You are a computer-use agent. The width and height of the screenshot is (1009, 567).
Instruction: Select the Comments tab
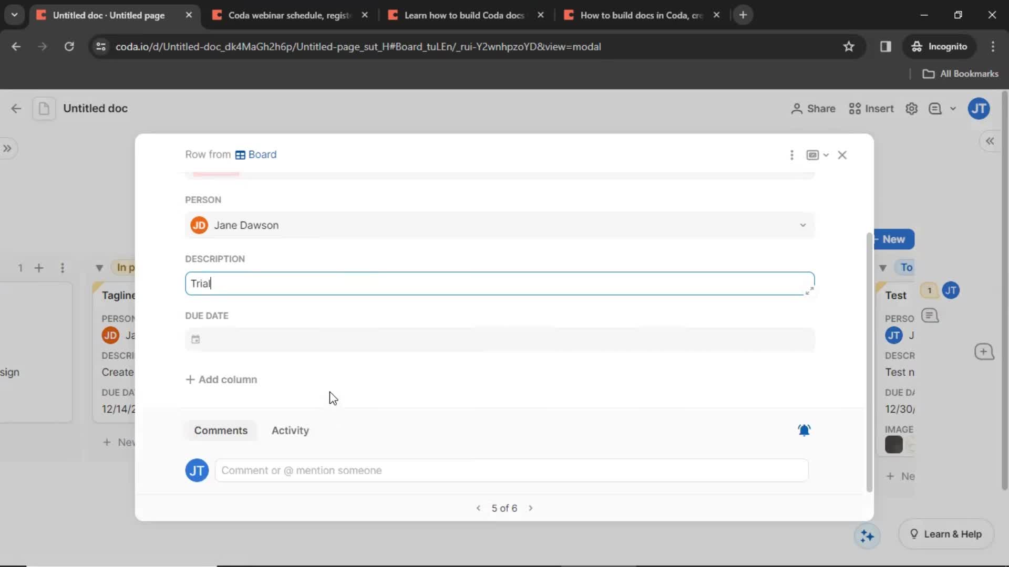(221, 430)
